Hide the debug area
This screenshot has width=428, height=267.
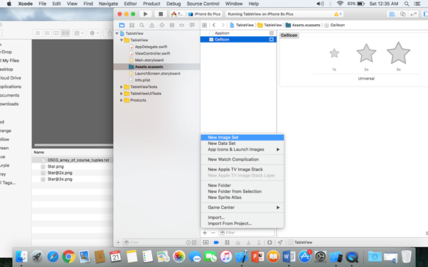point(205,242)
